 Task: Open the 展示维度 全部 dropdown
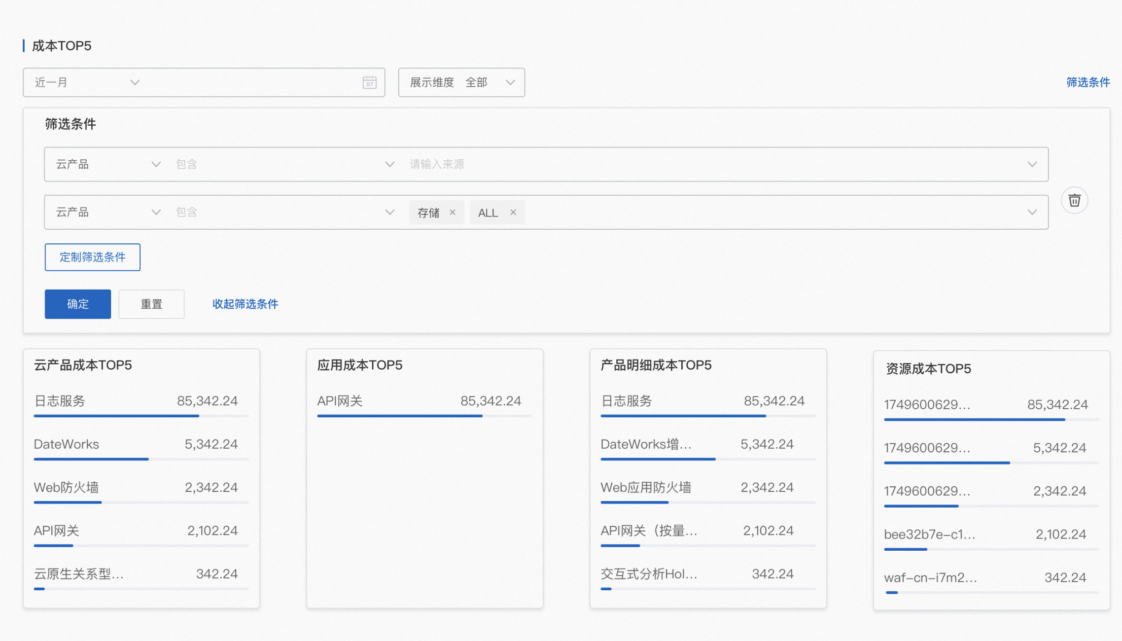462,82
